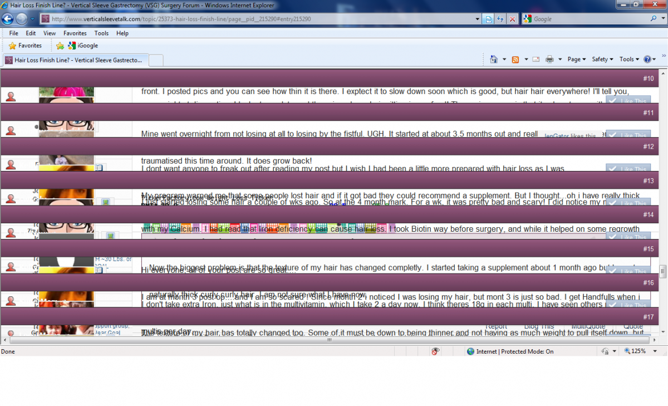Stop loading with the red X icon
668x406 pixels.
pos(513,19)
